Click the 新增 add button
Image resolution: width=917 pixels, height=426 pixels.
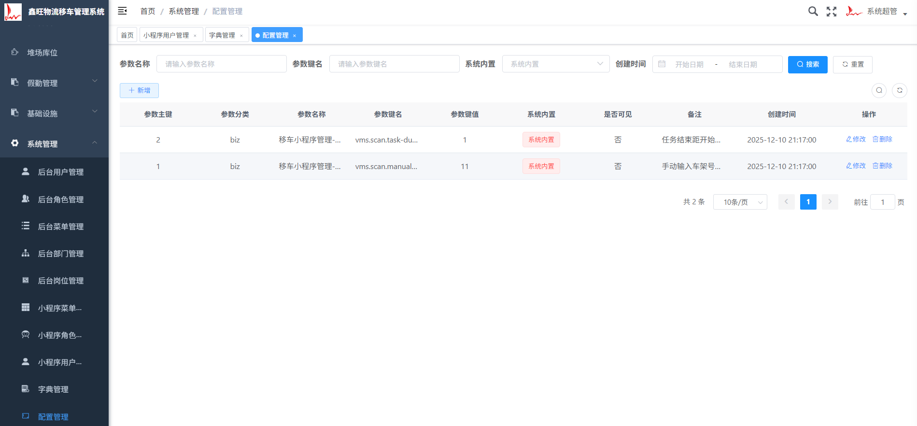click(x=139, y=90)
